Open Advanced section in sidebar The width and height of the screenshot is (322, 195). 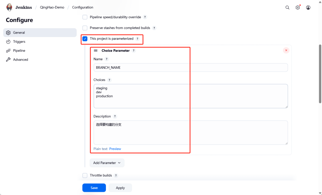20,60
